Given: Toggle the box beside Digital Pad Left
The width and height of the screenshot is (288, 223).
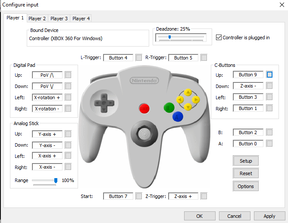Looking at the screenshot, I should (x=68, y=97).
